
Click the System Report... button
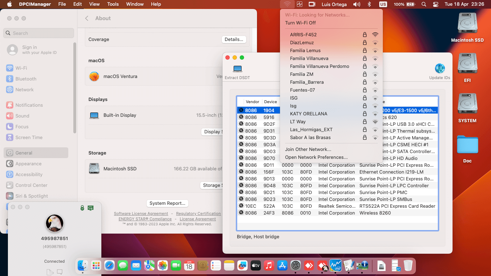[168, 203]
